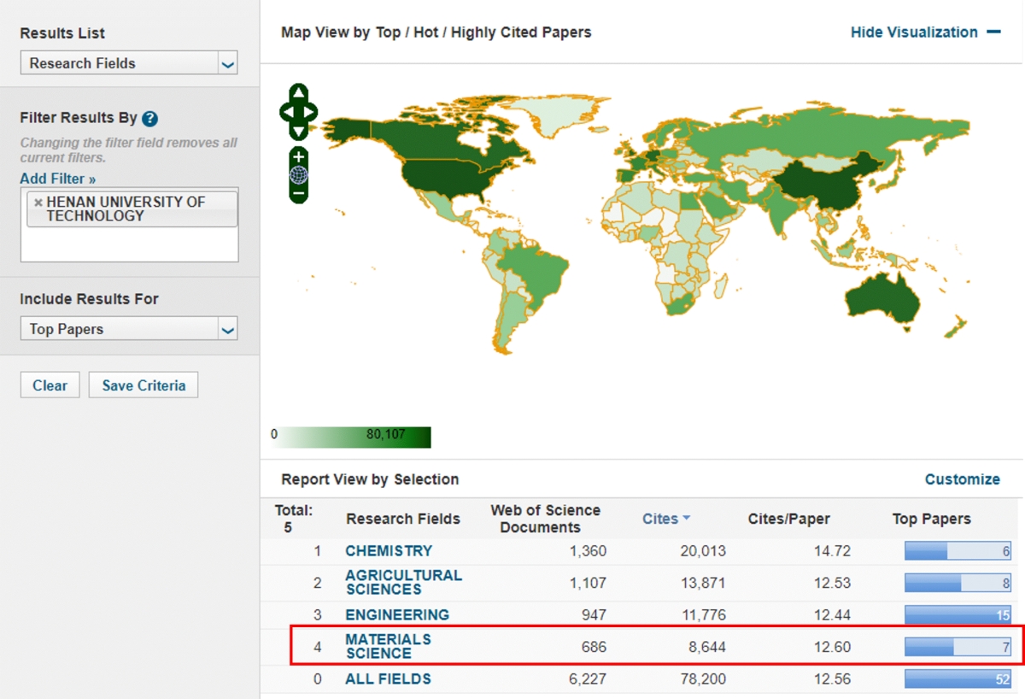Open the CHEMISTRY research field
Screen dimensions: 1025x699
coord(389,551)
